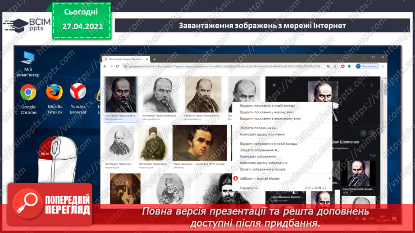Launch Google Chrome from the desktop
415x233 pixels.
(x=28, y=99)
